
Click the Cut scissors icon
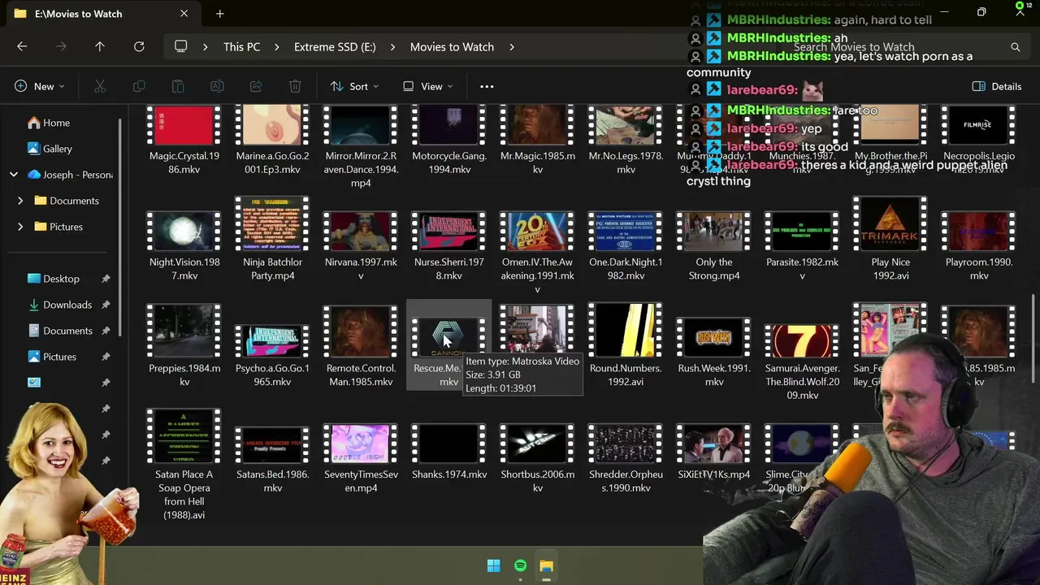click(100, 86)
